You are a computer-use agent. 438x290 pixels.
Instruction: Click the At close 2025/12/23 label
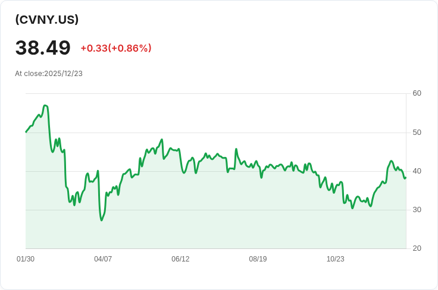click(x=49, y=74)
